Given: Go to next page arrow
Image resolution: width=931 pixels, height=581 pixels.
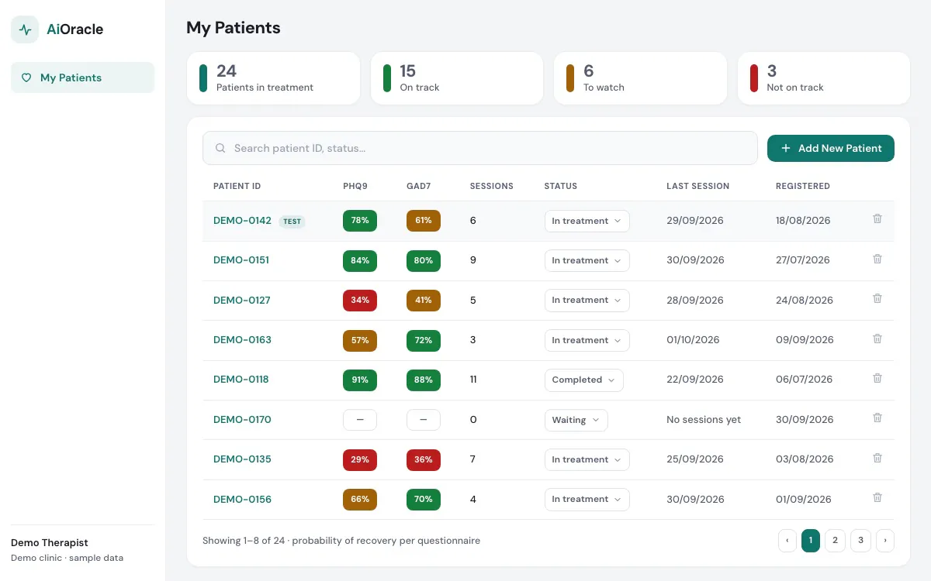Looking at the screenshot, I should tap(885, 541).
